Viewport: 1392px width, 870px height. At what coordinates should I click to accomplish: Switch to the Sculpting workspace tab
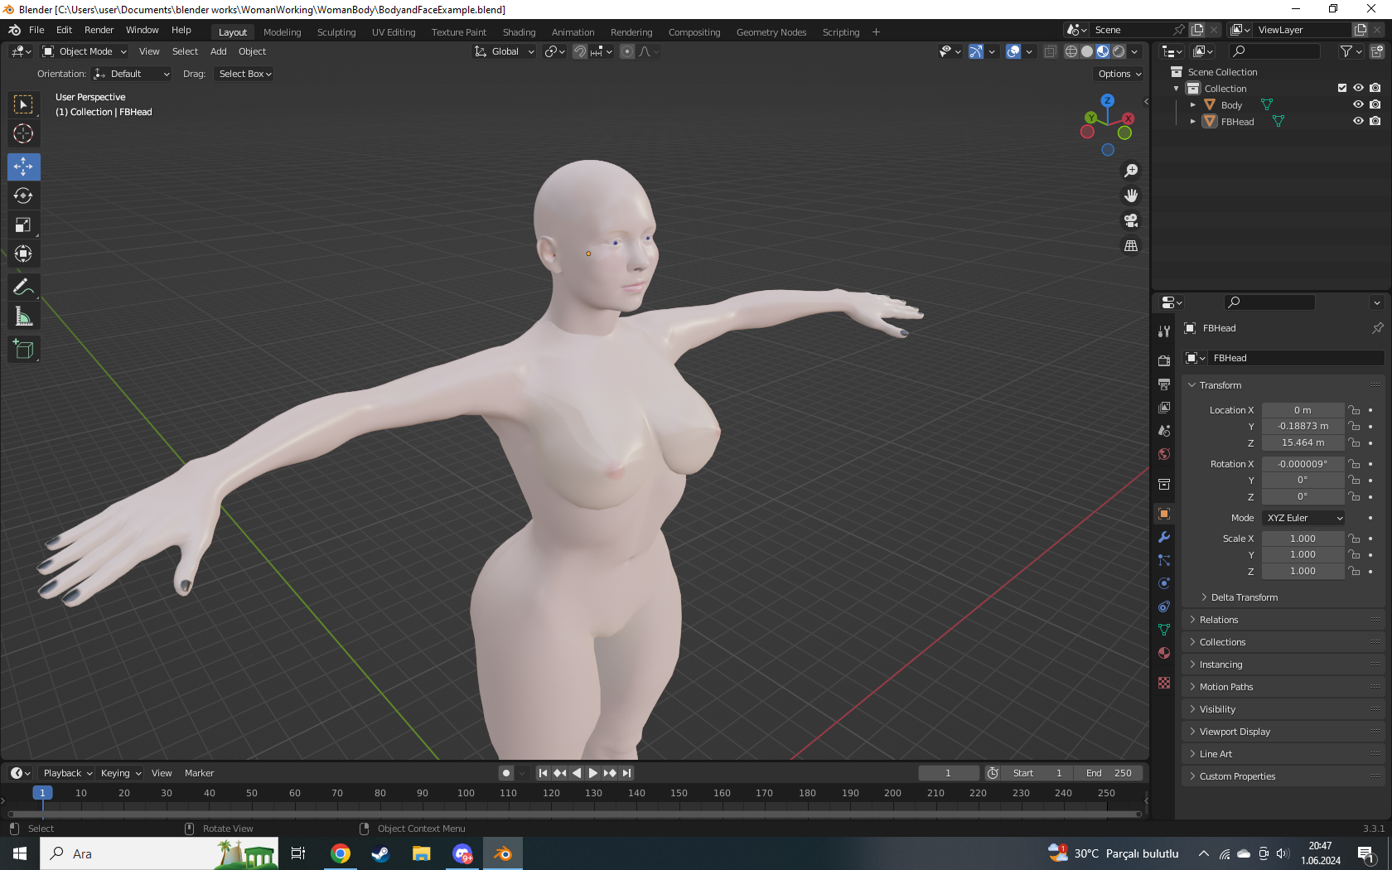336,32
